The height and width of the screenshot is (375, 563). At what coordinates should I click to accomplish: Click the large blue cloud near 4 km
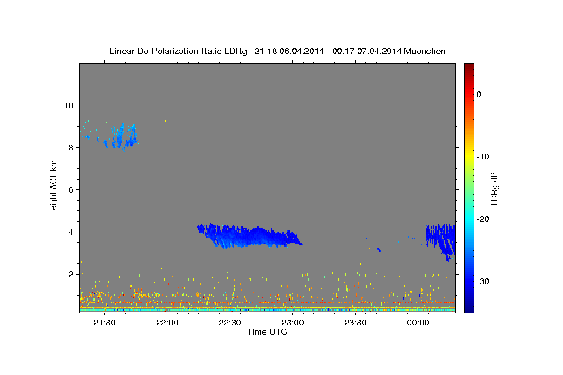coord(250,236)
